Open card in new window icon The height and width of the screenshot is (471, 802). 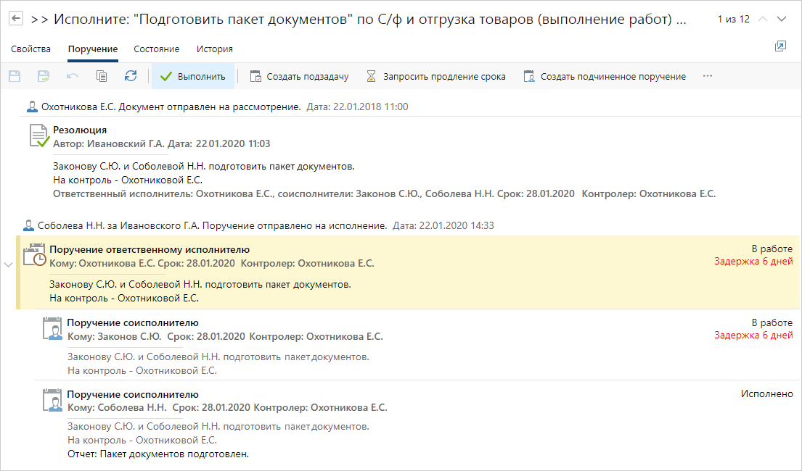tap(780, 46)
